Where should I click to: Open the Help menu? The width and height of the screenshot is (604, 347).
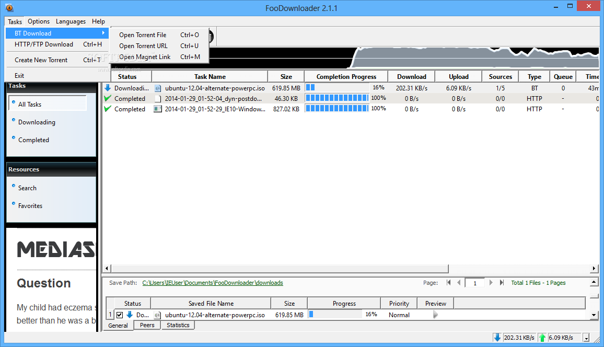click(98, 21)
